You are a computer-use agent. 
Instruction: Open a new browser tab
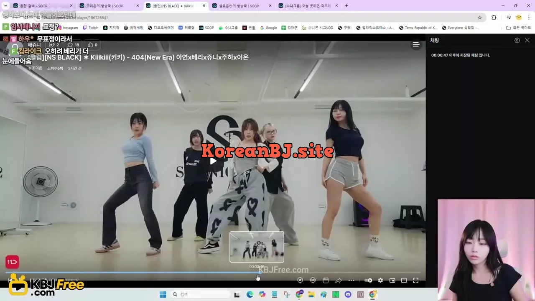(346, 6)
